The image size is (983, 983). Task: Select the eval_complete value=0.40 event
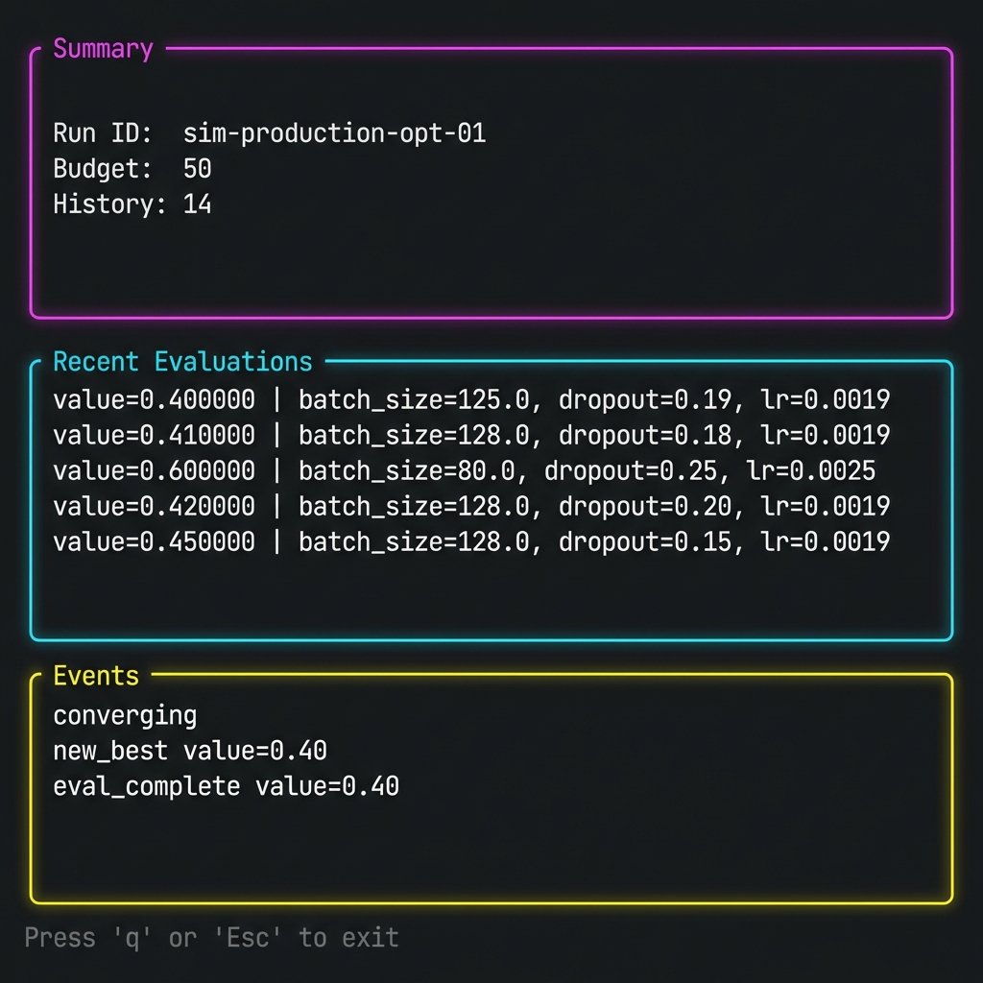tap(226, 786)
